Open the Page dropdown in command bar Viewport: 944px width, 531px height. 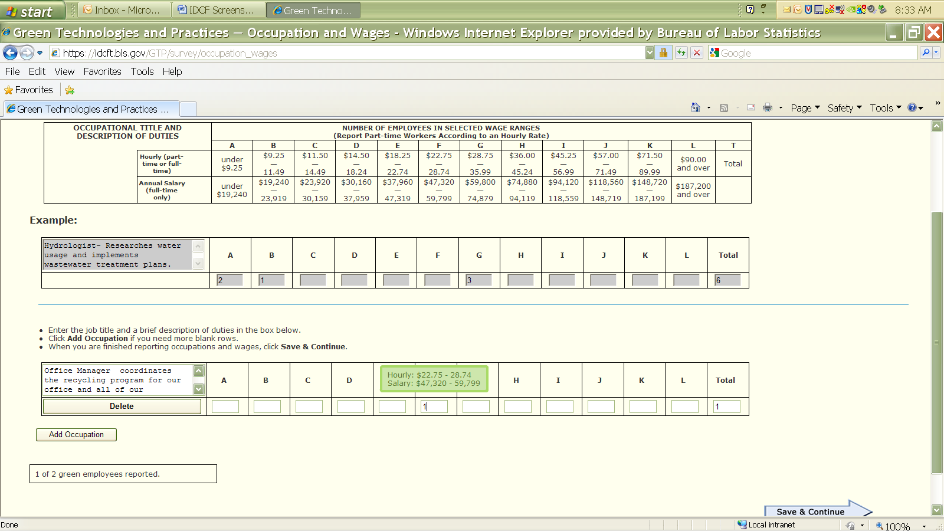pyautogui.click(x=805, y=108)
